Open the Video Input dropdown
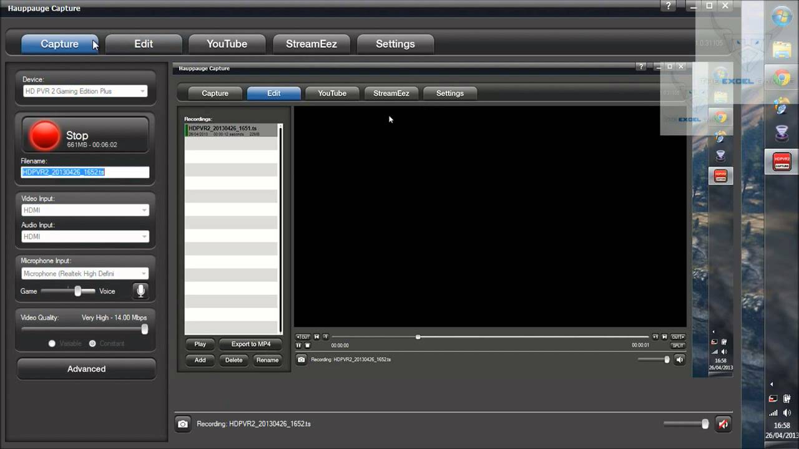This screenshot has width=799, height=449. pos(85,210)
